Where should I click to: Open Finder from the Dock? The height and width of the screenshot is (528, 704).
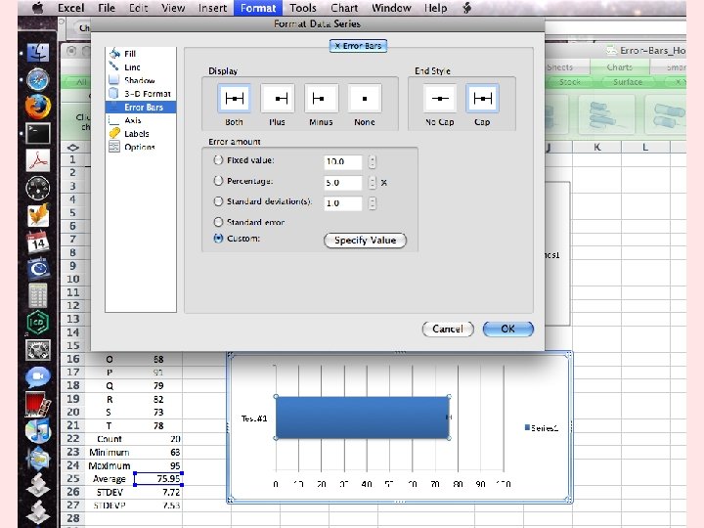[38, 53]
